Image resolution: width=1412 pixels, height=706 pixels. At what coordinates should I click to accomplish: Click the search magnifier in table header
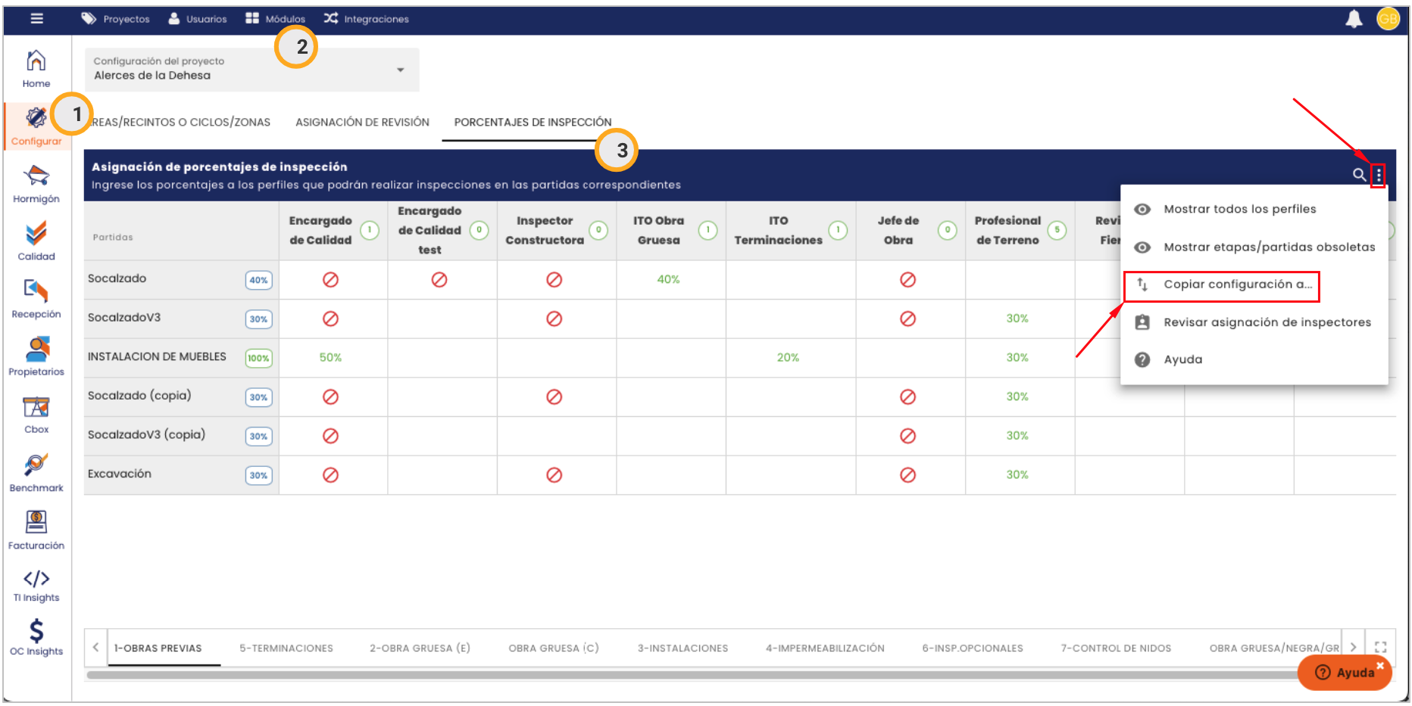pos(1359,175)
